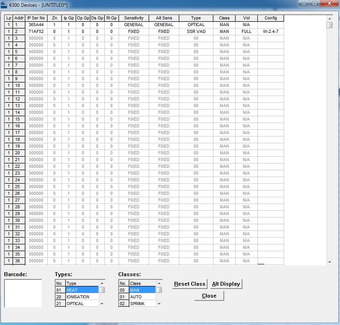Click the Ip Gp column header
Image resolution: width=340 pixels, height=325 pixels.
(x=69, y=18)
